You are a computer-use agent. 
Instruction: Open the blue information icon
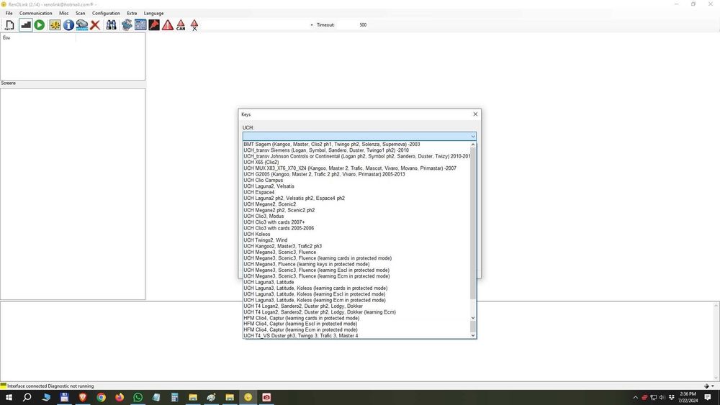coord(68,24)
